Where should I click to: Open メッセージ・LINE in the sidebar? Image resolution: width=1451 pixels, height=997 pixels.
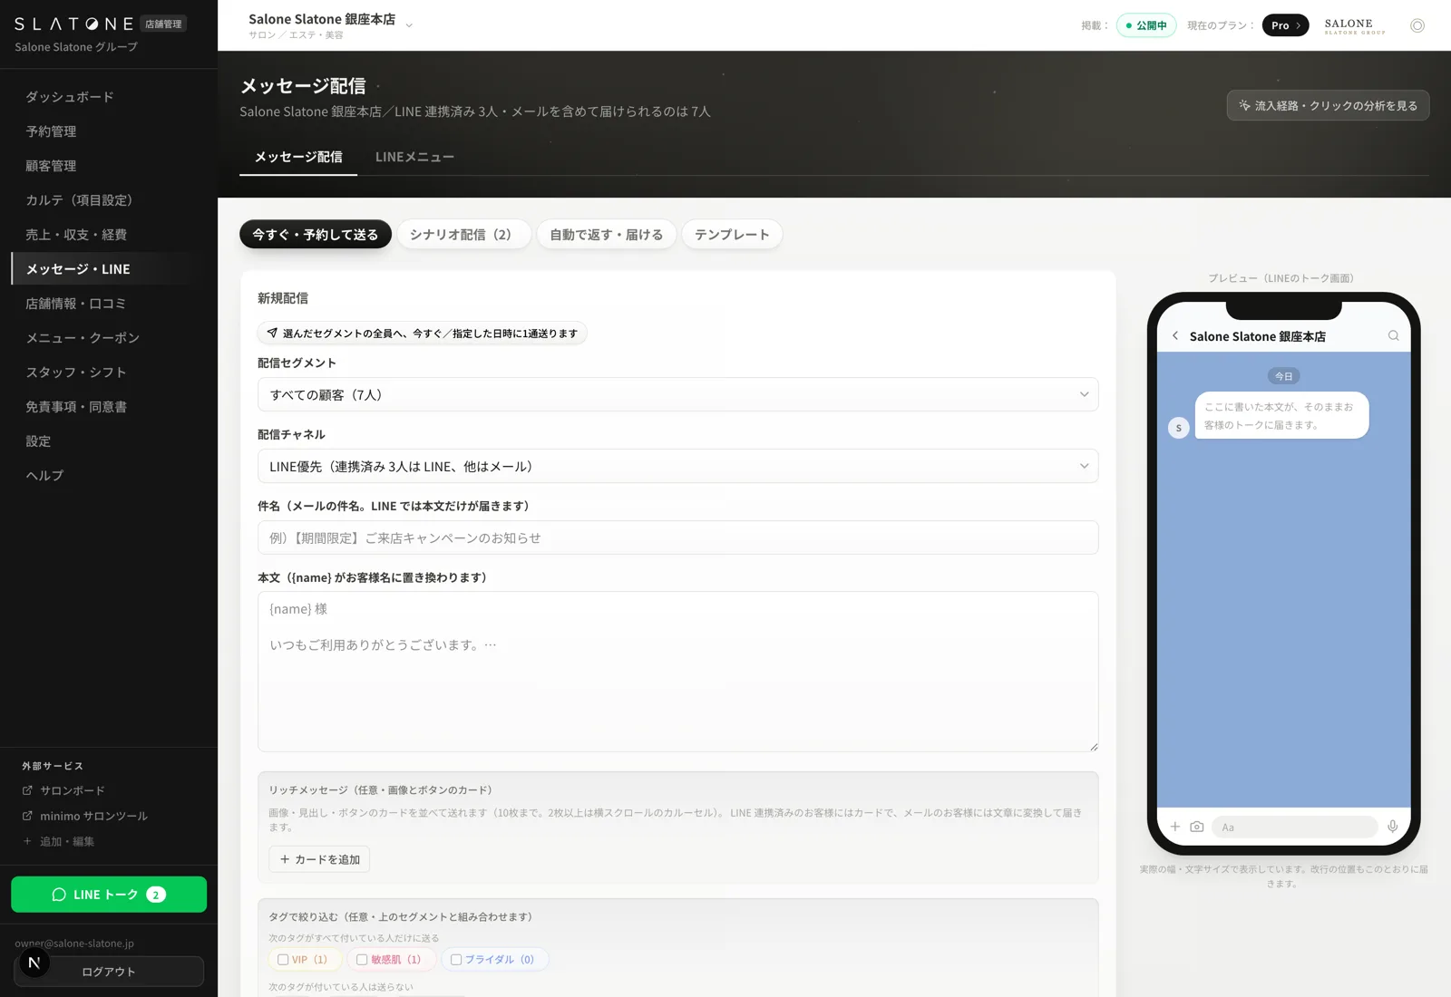coord(108,269)
